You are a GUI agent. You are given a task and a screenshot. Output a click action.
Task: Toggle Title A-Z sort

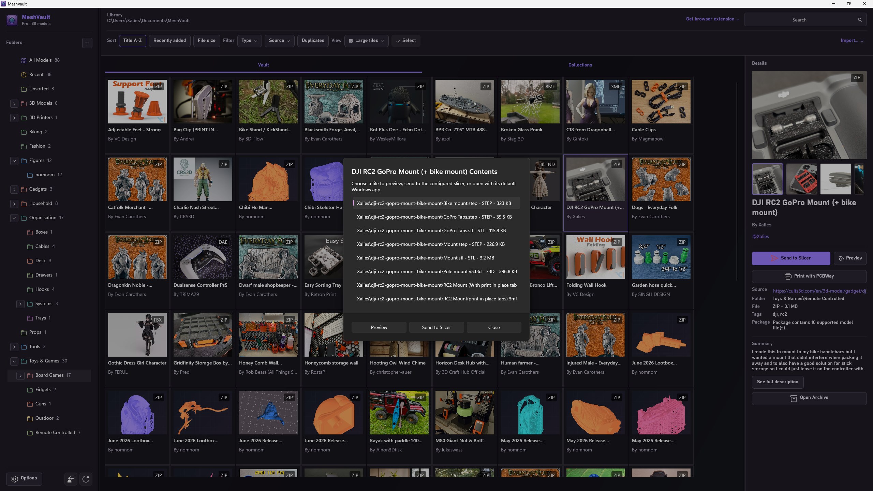coord(132,41)
